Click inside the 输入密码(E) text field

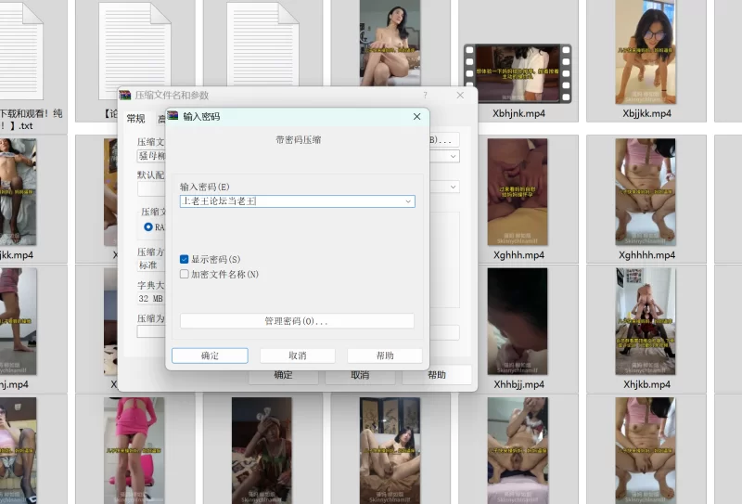point(288,201)
